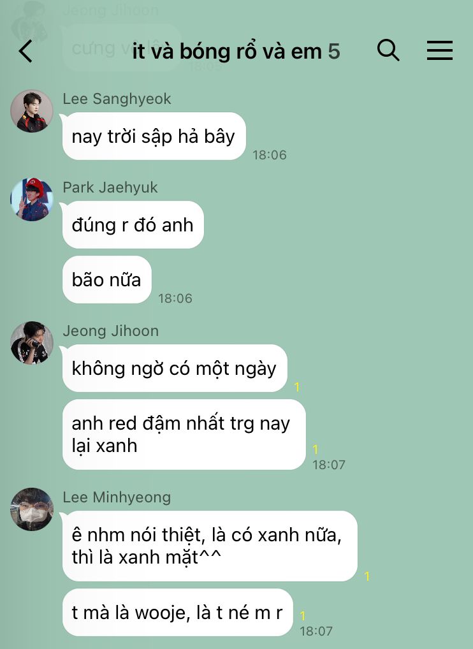Open Jeong Jihoon's profile avatar
The width and height of the screenshot is (473, 649).
(31, 343)
